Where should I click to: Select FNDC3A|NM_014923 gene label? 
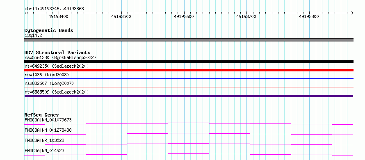pos(44,151)
